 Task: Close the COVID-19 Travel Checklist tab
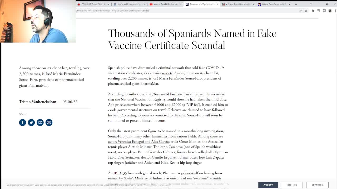click(x=108, y=4)
